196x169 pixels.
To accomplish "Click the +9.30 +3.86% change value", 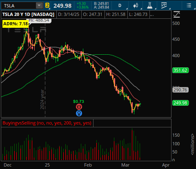I will pyautogui.click(x=82, y=5).
